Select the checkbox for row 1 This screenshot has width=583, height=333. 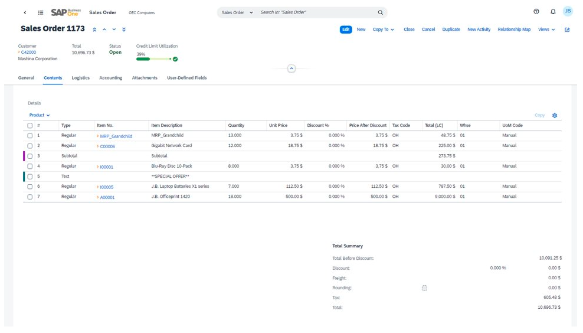(x=30, y=136)
